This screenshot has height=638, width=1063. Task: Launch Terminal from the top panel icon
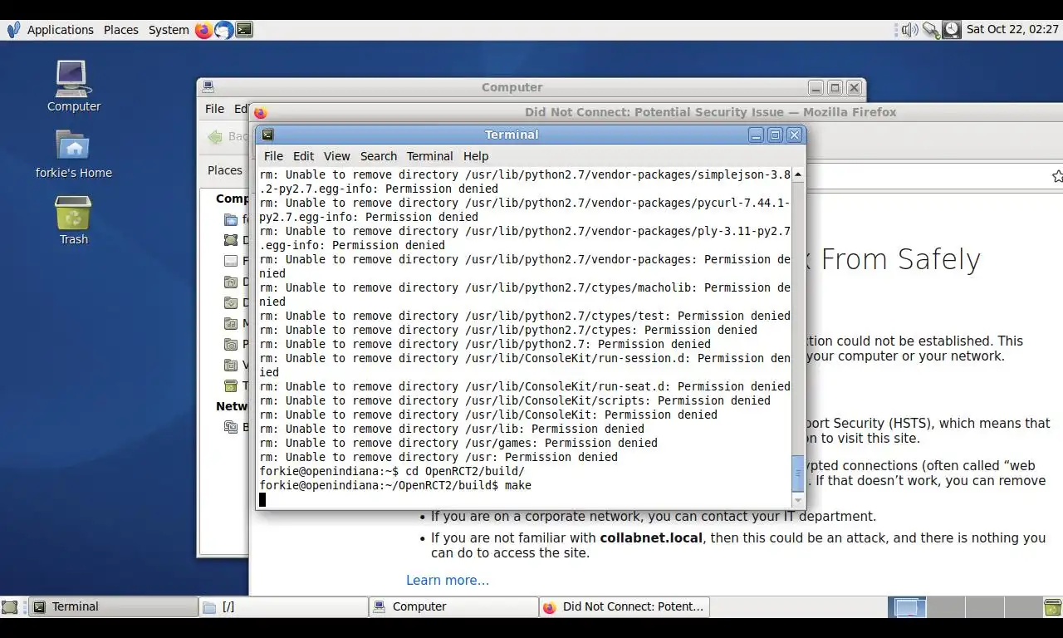(x=243, y=30)
